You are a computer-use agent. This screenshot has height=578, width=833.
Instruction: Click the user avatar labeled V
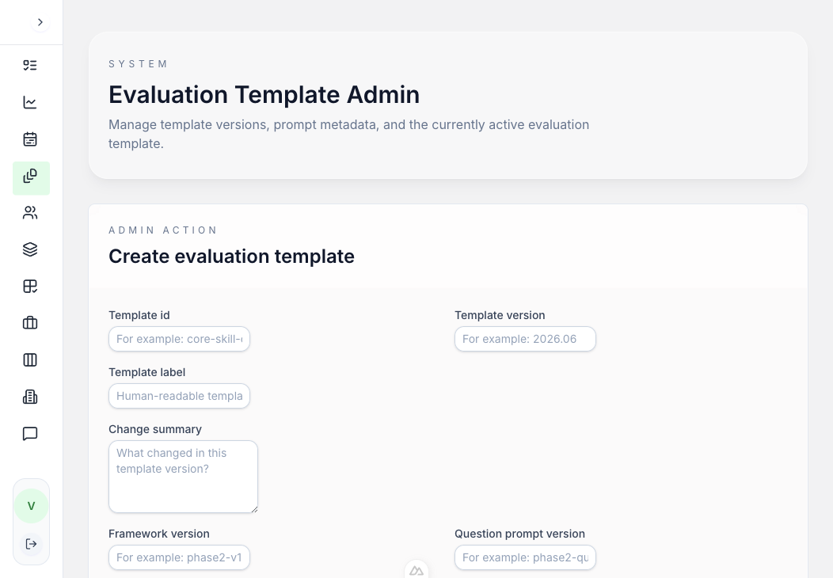32,506
